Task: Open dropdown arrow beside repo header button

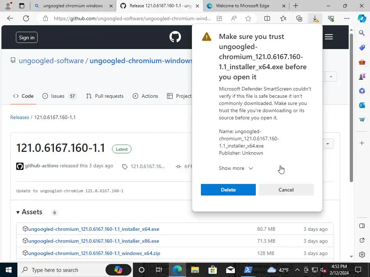Action: [x=331, y=77]
